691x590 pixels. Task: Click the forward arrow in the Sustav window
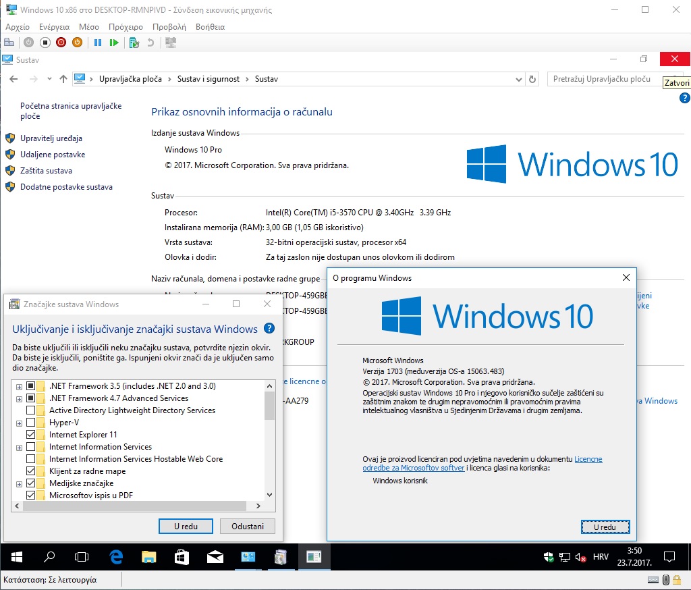click(x=34, y=79)
